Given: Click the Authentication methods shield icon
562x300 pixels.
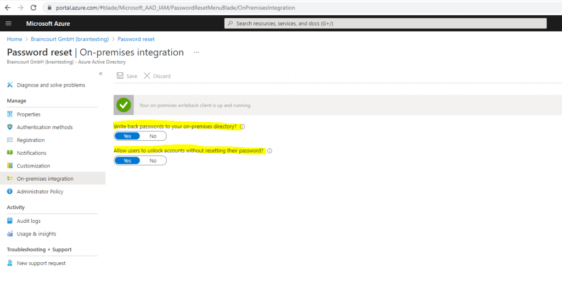Looking at the screenshot, I should point(10,127).
